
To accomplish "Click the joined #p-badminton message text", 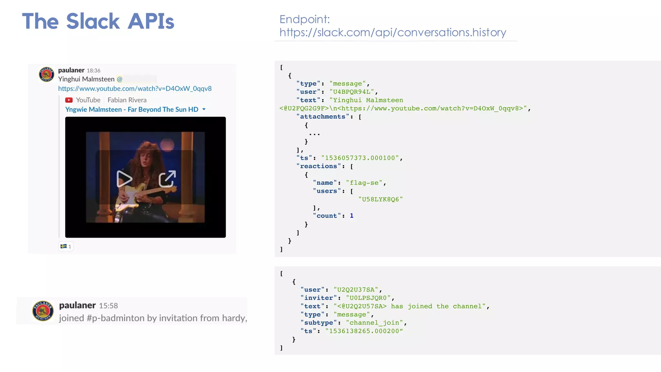I will click(x=153, y=318).
